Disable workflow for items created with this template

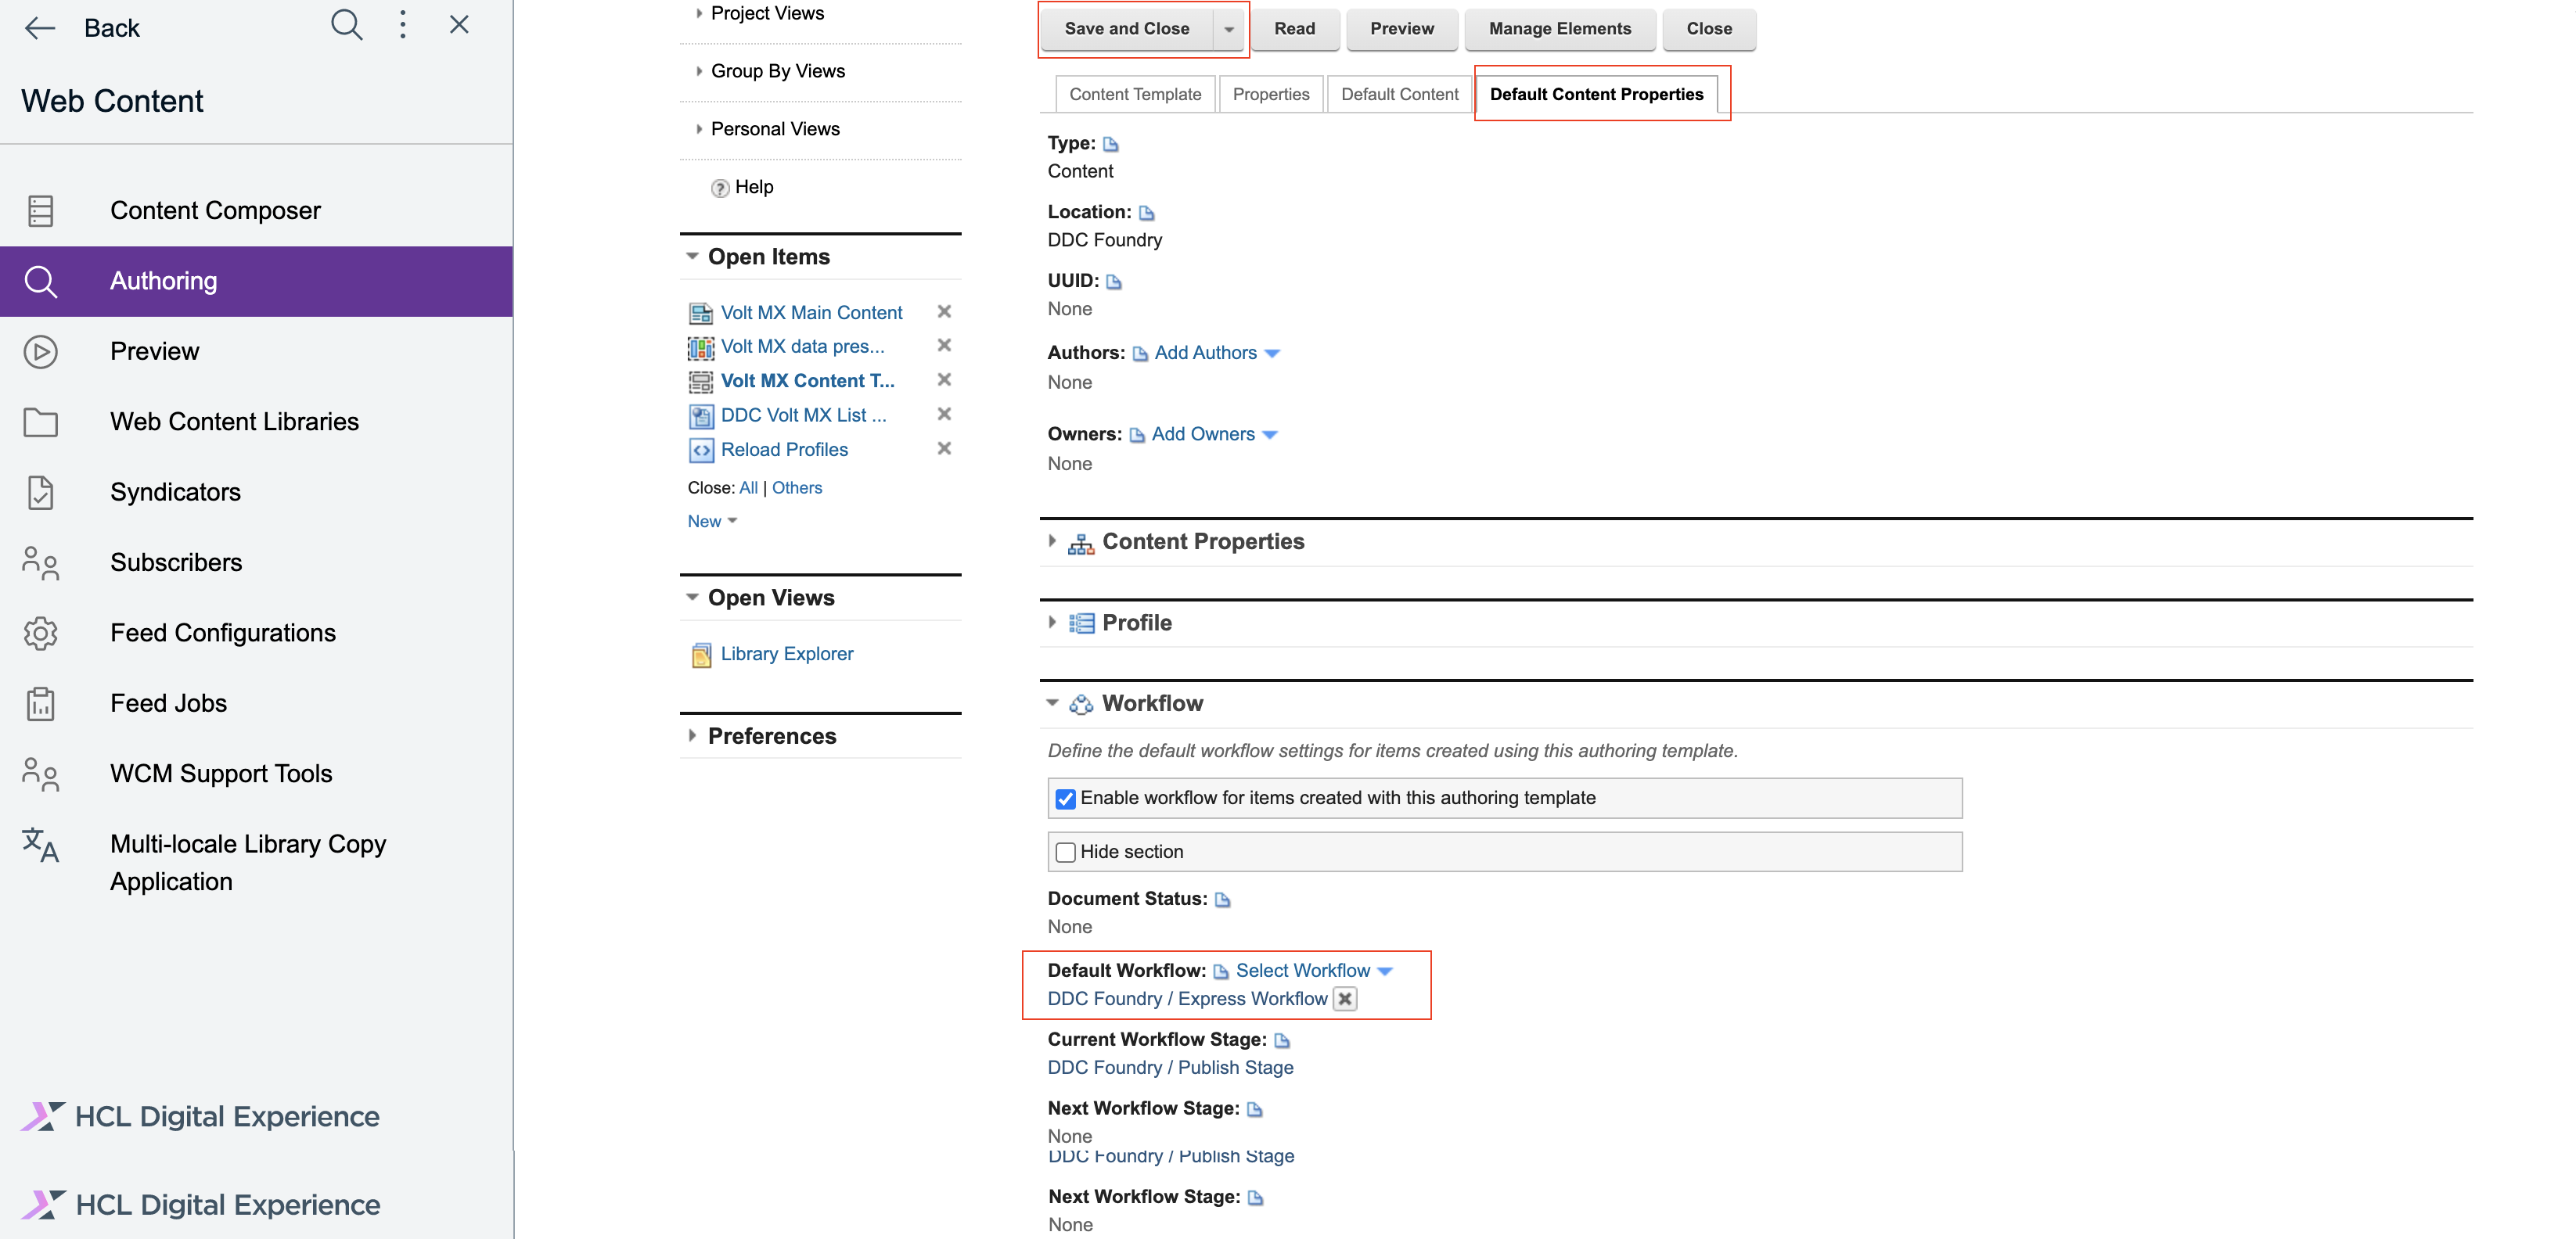[1066, 798]
